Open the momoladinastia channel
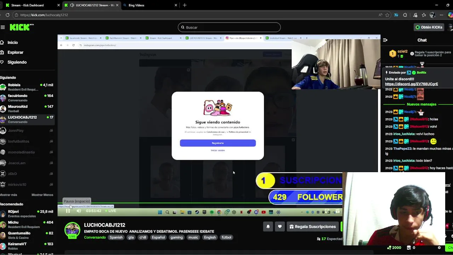Image resolution: width=453 pixels, height=255 pixels. coord(27,152)
